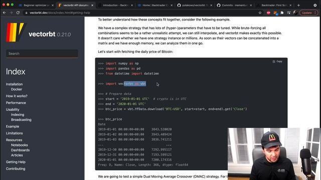Screen dimensions: 321x180
Task: Go to How it works? section
Action: pyautogui.click(x=17, y=96)
